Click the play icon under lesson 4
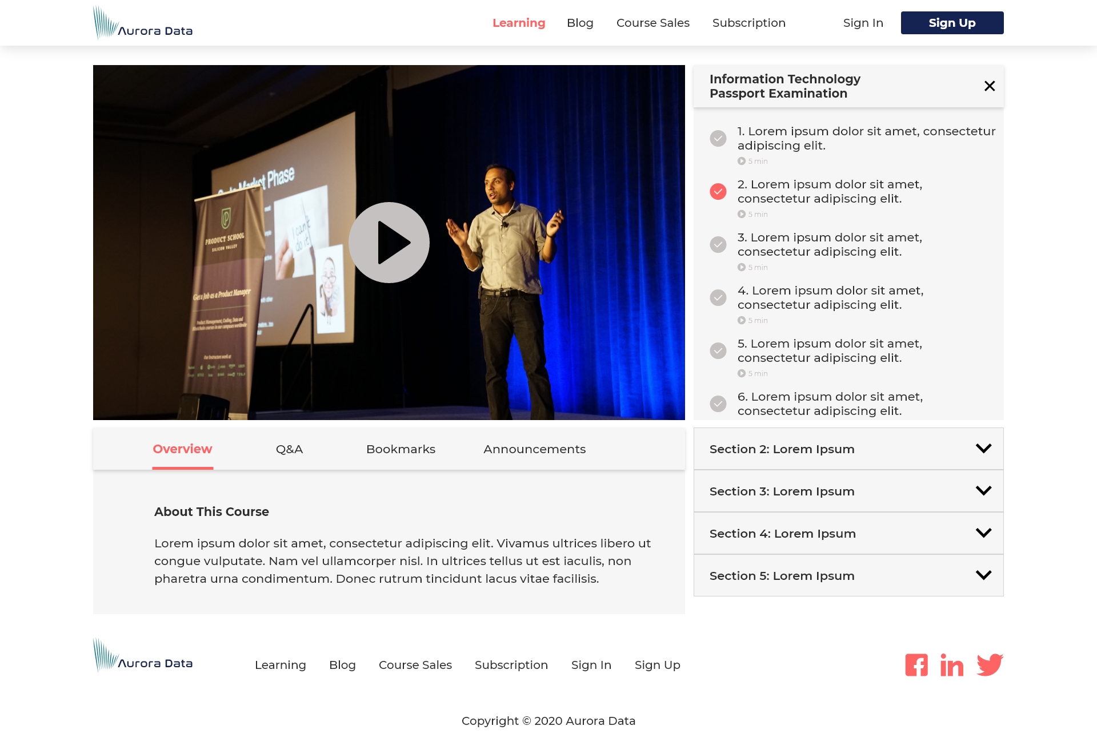The height and width of the screenshot is (742, 1097). click(x=742, y=320)
